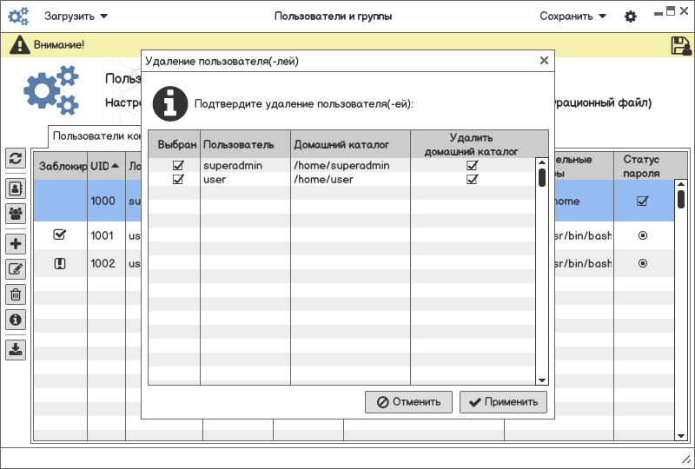
Task: Select UID 1000 cell in main table
Action: [106, 201]
